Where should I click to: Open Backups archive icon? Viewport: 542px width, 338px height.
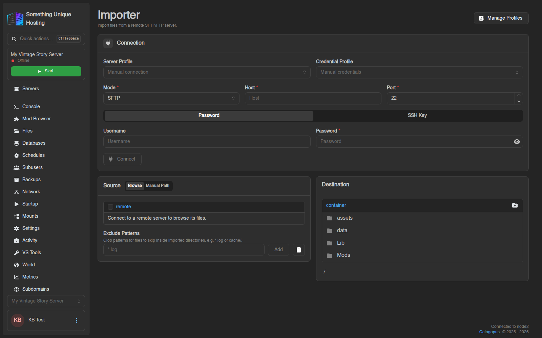(x=16, y=180)
